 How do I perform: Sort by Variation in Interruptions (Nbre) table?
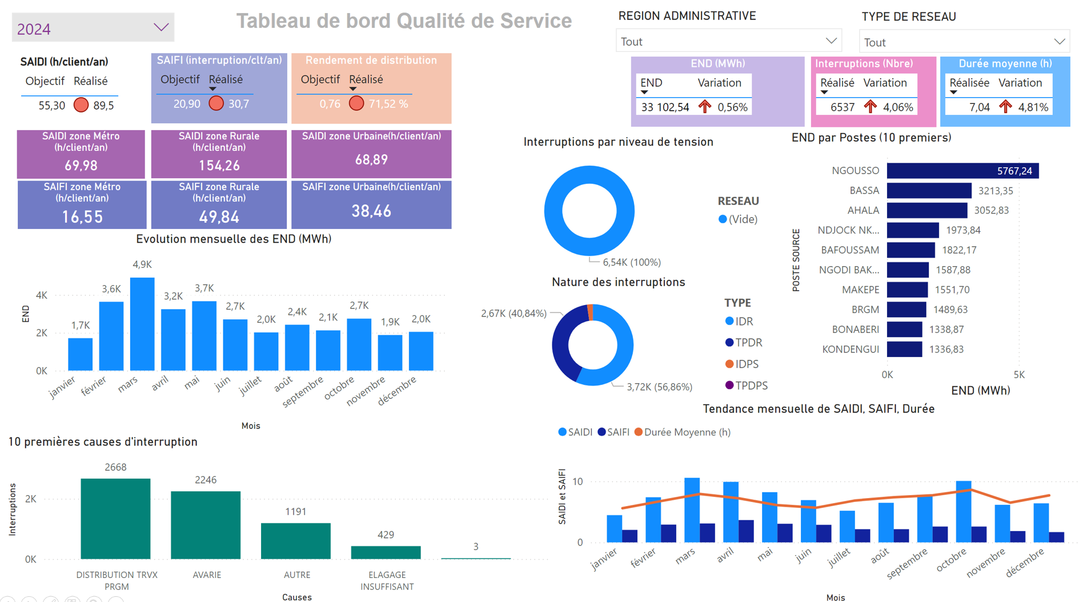pyautogui.click(x=885, y=83)
